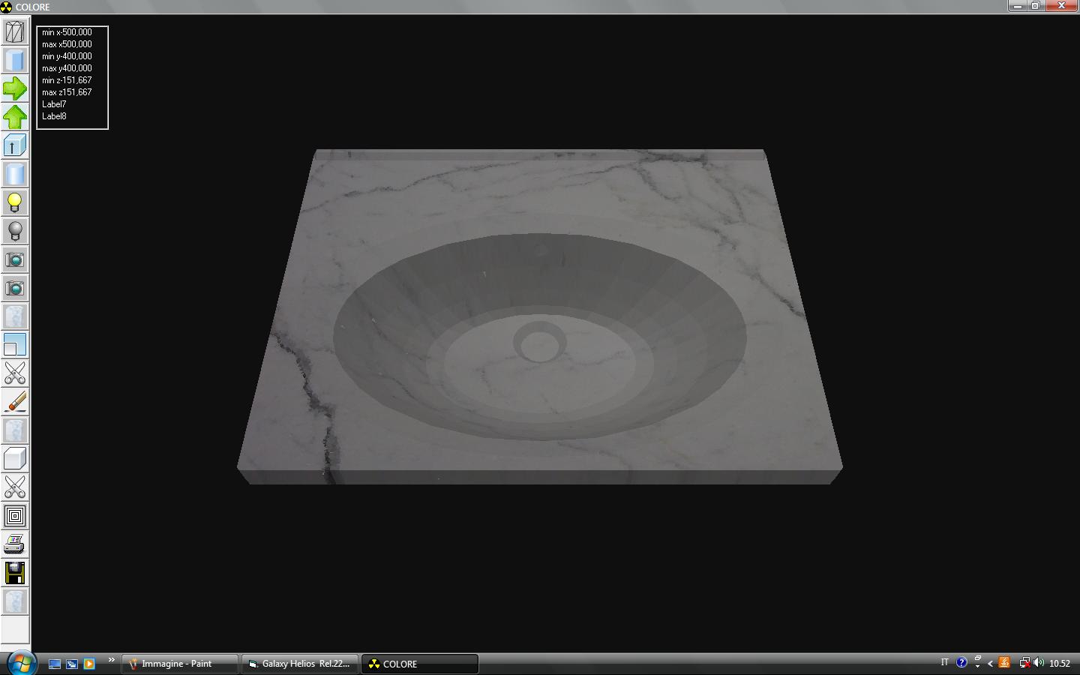The width and height of the screenshot is (1080, 675).
Task: Click the 'Label8' text
Action: point(54,116)
